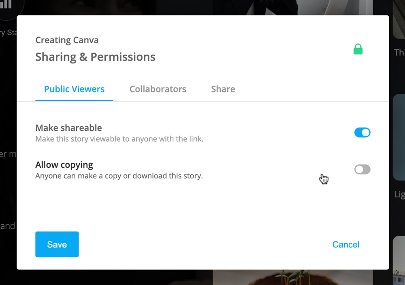Click the 'Creating Canva' story title
Viewport: 405px width, 285px height.
point(67,40)
